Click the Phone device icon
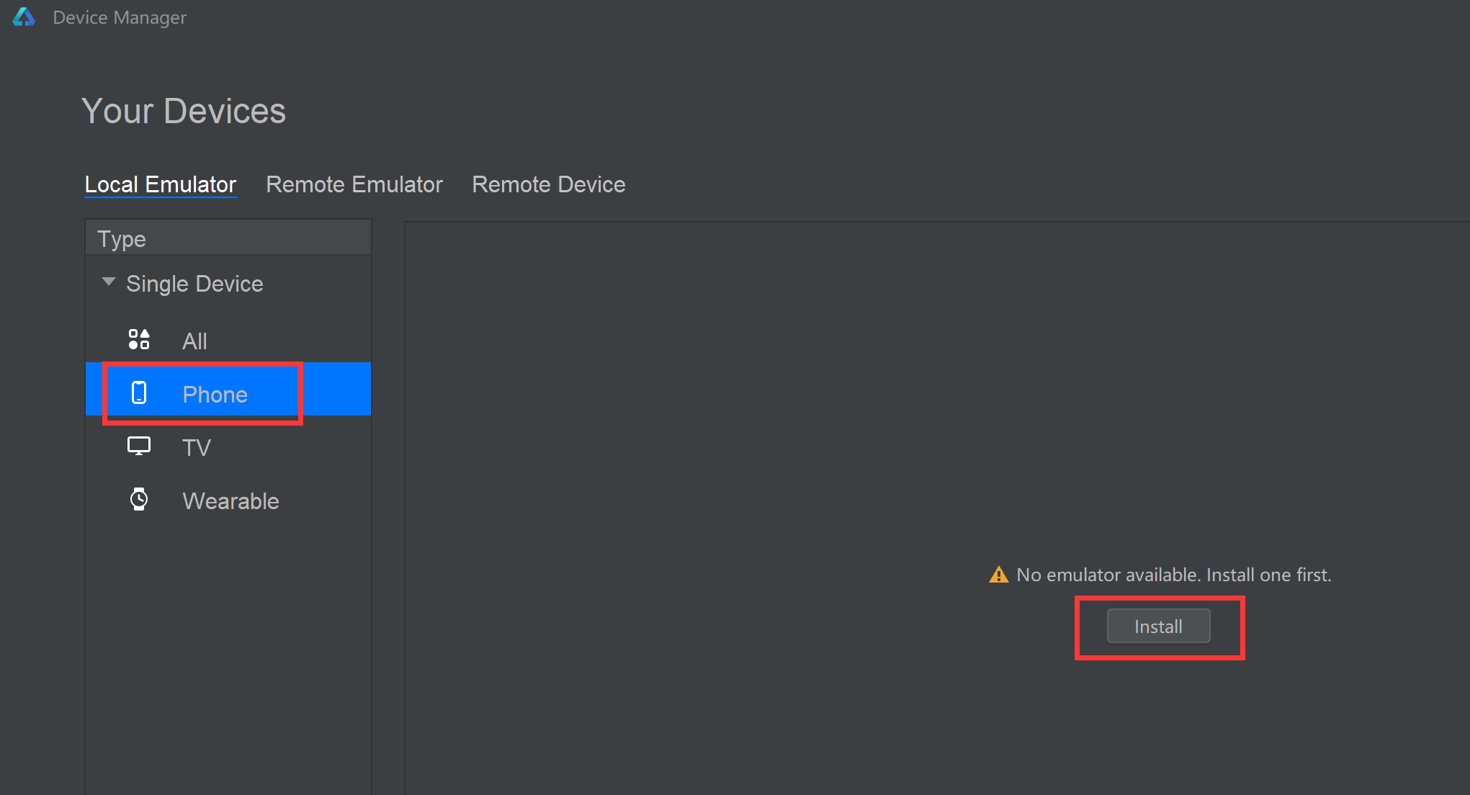Screen dimensions: 1470x795 pyautogui.click(x=139, y=393)
